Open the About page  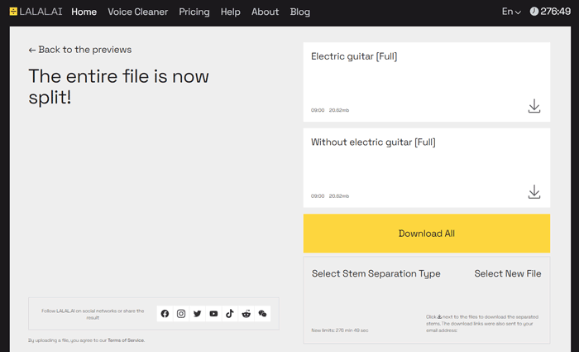tap(266, 12)
